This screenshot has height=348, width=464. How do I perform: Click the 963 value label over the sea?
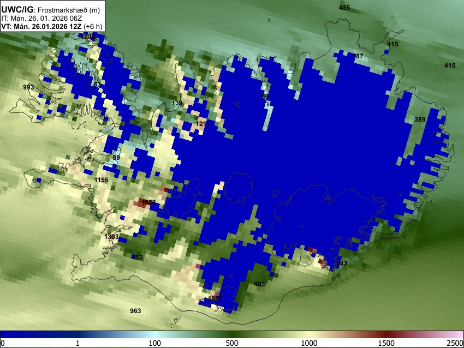click(x=135, y=311)
